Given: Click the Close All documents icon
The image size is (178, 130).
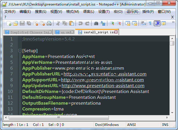Looking at the screenshot, I should point(42,23).
